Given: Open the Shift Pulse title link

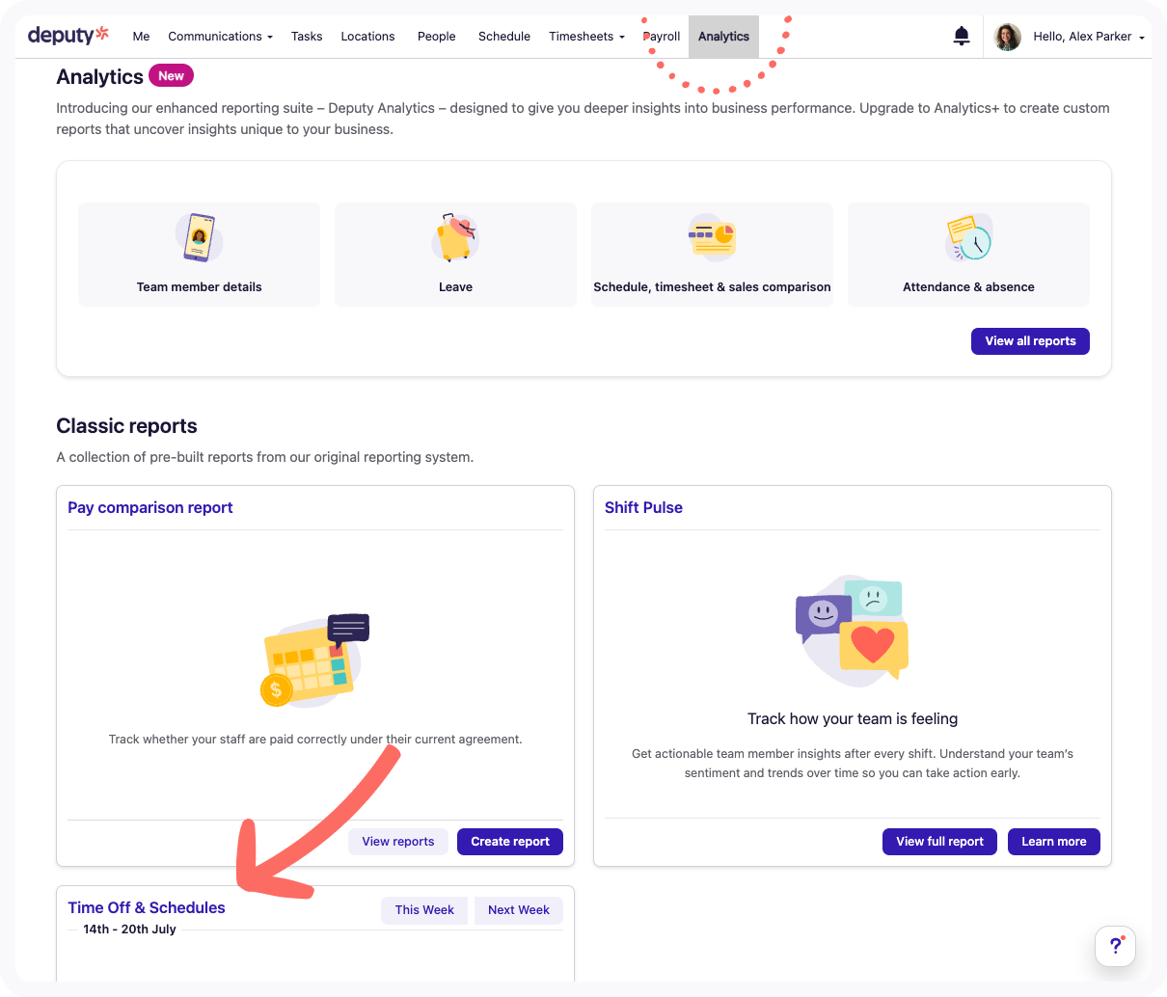Looking at the screenshot, I should (643, 508).
